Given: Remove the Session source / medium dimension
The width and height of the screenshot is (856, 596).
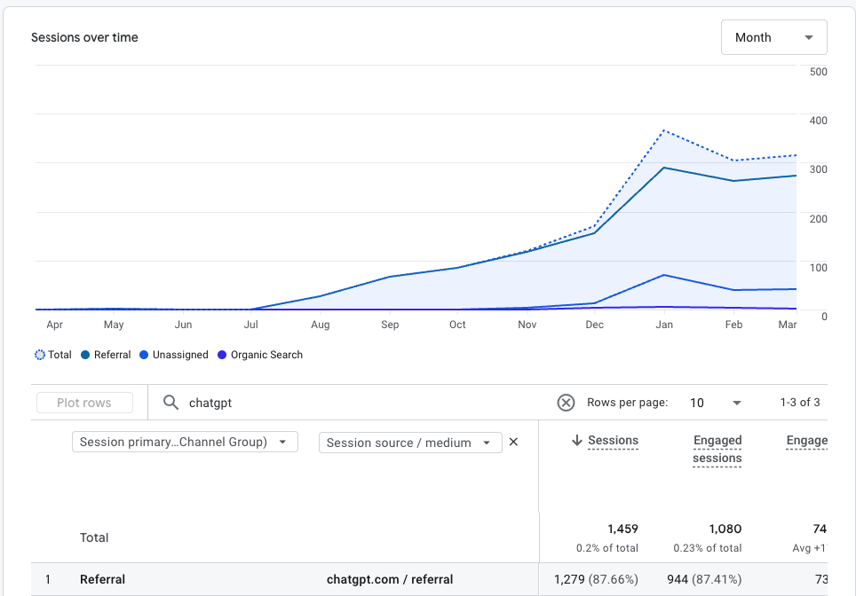Looking at the screenshot, I should [513, 442].
